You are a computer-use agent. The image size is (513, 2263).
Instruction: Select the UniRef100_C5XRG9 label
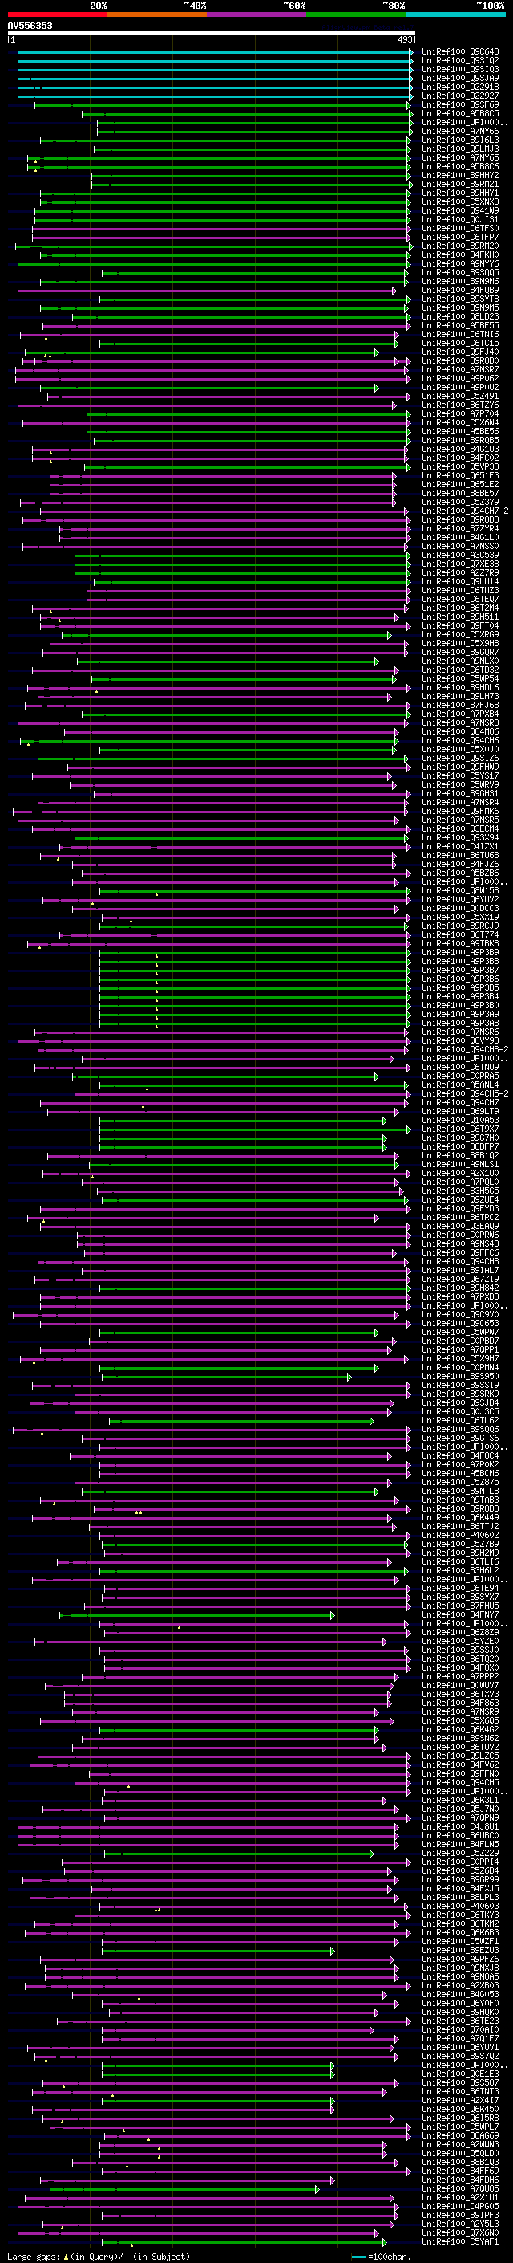tap(460, 634)
